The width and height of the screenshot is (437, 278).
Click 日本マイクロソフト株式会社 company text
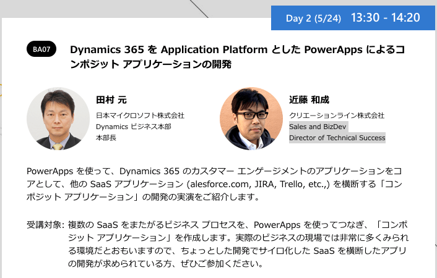pos(140,116)
